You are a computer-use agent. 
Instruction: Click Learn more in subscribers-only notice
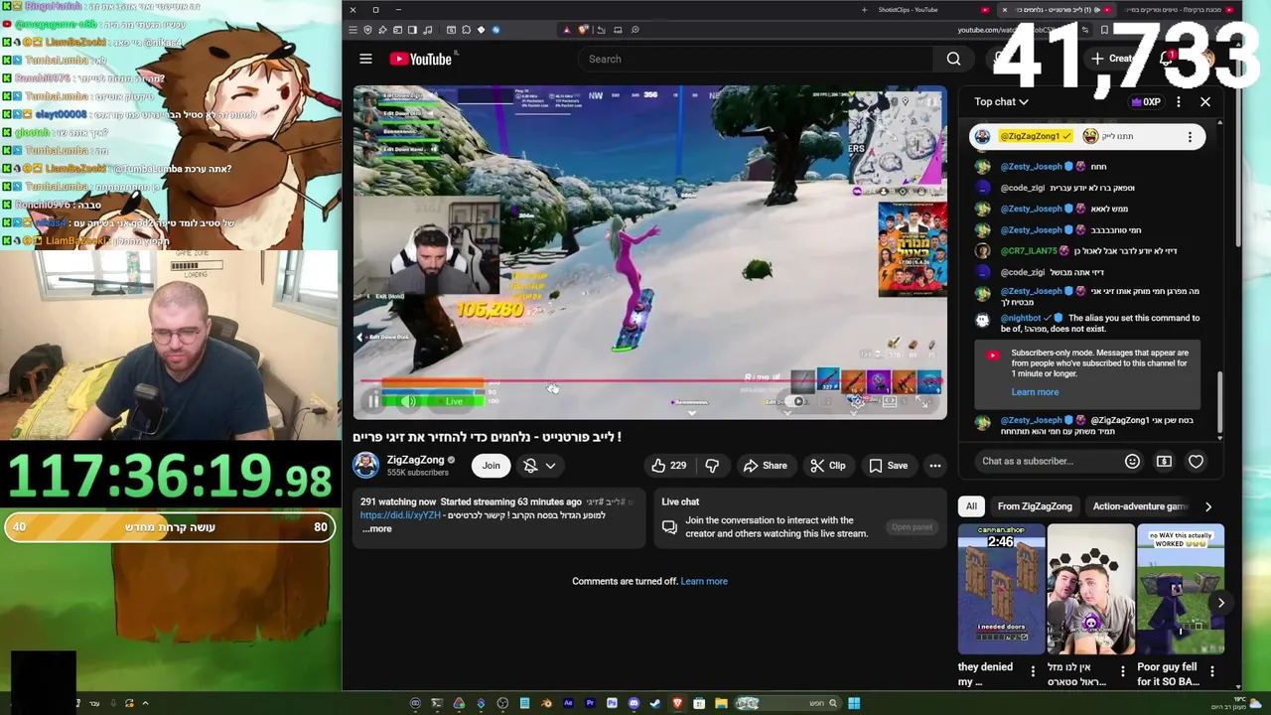pyautogui.click(x=1035, y=391)
